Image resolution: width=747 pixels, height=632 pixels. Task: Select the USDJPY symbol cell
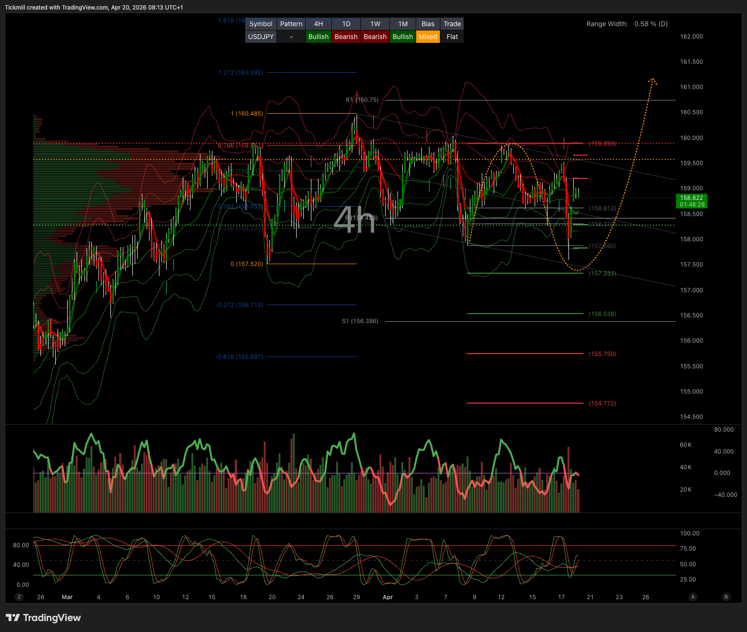coord(260,37)
